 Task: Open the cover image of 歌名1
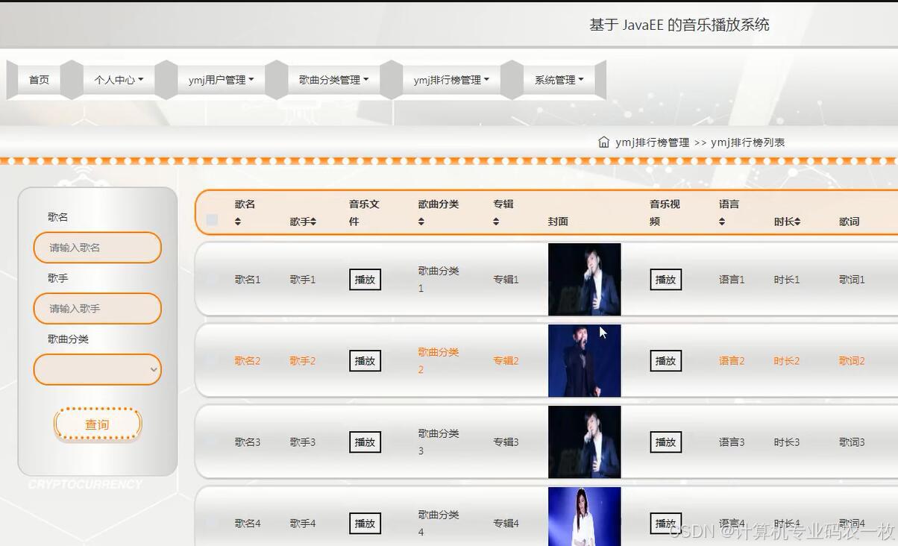point(584,279)
